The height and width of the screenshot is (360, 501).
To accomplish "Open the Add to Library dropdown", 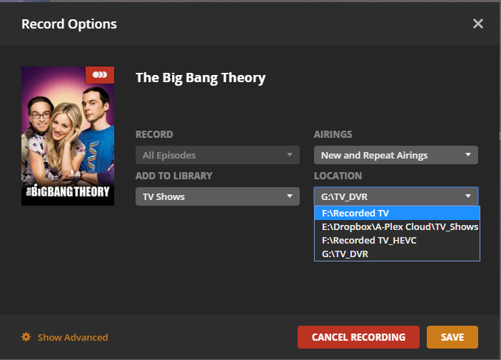I will 217,196.
